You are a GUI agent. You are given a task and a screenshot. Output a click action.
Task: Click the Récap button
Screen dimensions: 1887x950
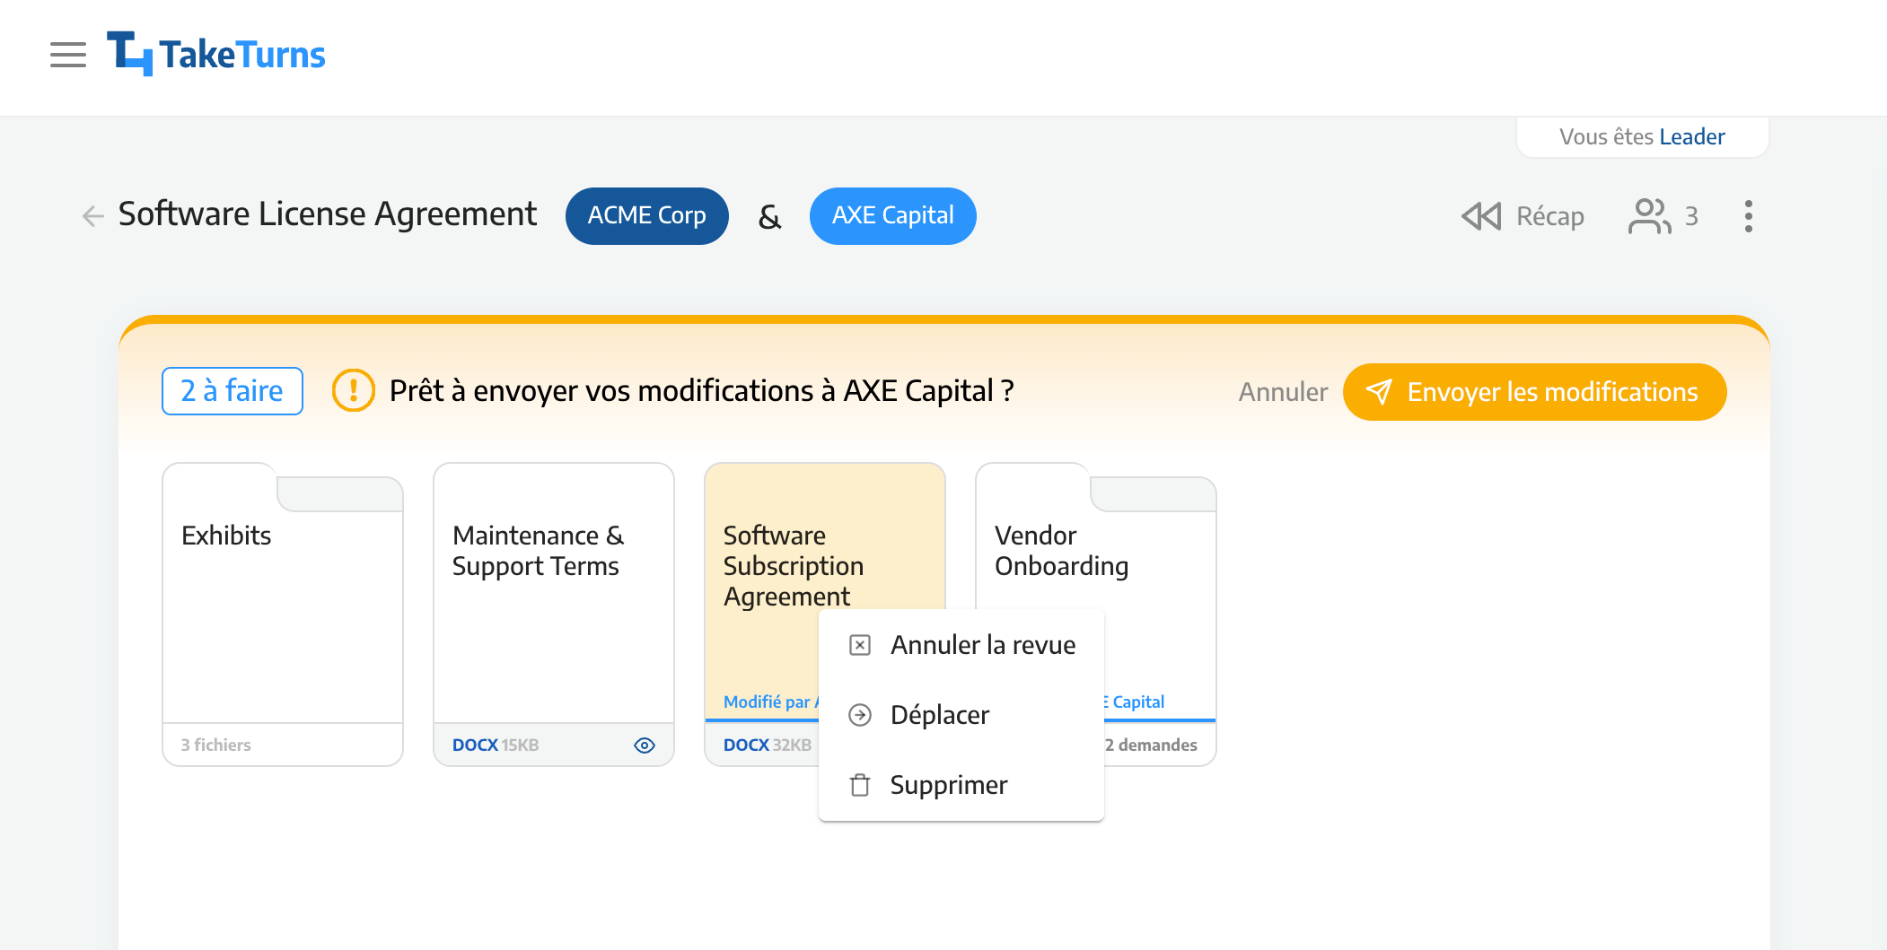click(1523, 216)
